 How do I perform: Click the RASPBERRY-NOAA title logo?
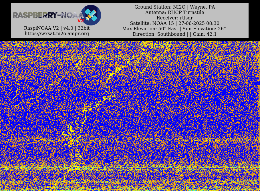click(48, 15)
